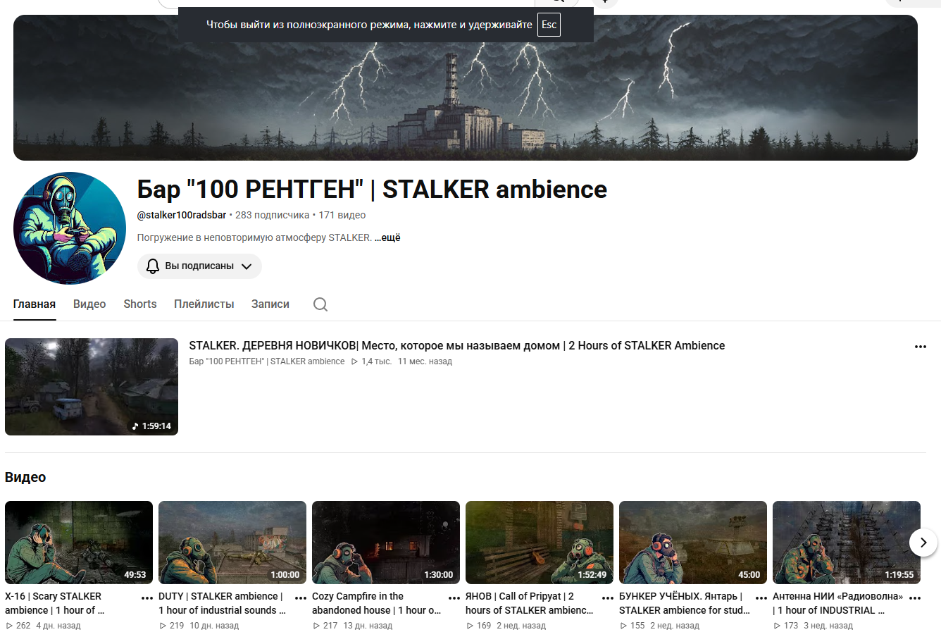Open the DUTY STALKER ambience title
The image size is (941, 644).
[x=222, y=603]
